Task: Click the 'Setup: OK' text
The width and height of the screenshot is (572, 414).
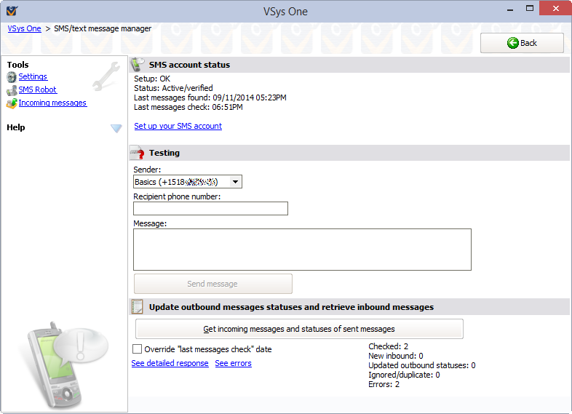Action: [152, 79]
